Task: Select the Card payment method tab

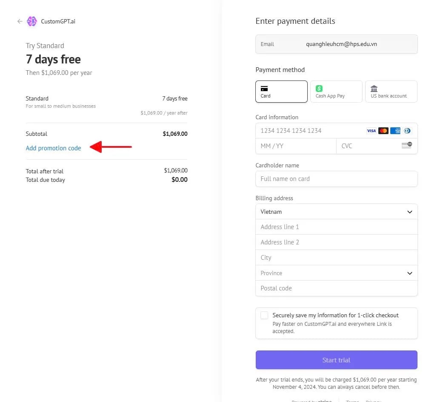Action: (x=281, y=92)
